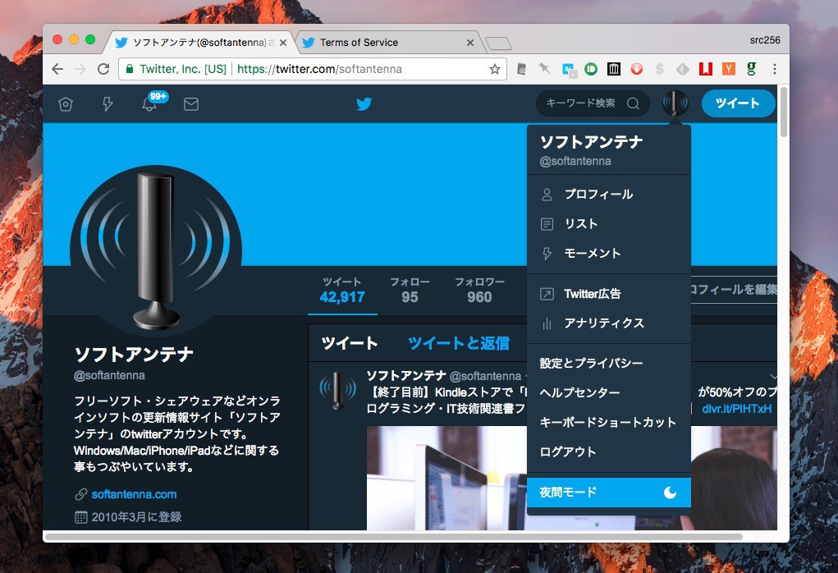Open Chrome three-dot menu
The width and height of the screenshot is (838, 573).
(775, 69)
